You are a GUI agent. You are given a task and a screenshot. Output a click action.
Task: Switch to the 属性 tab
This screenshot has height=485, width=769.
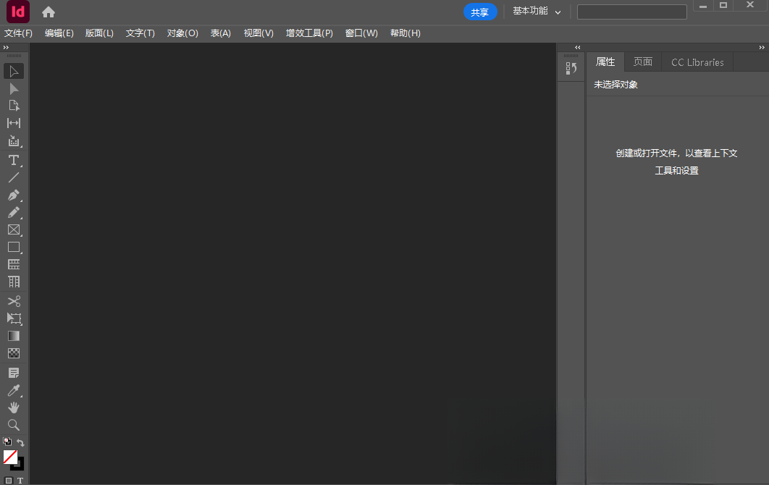click(605, 62)
